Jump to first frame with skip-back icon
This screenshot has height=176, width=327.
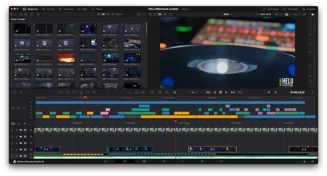point(208,92)
